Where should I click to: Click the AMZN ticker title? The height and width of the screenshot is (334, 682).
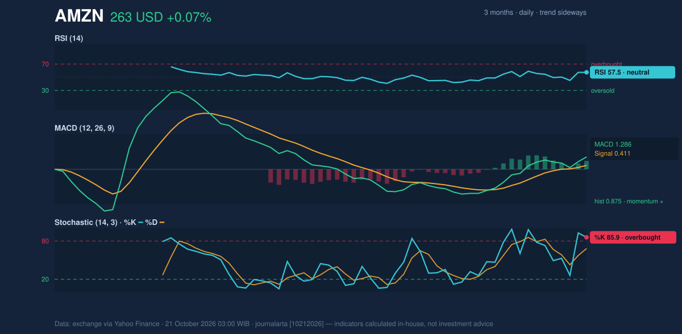coord(79,16)
